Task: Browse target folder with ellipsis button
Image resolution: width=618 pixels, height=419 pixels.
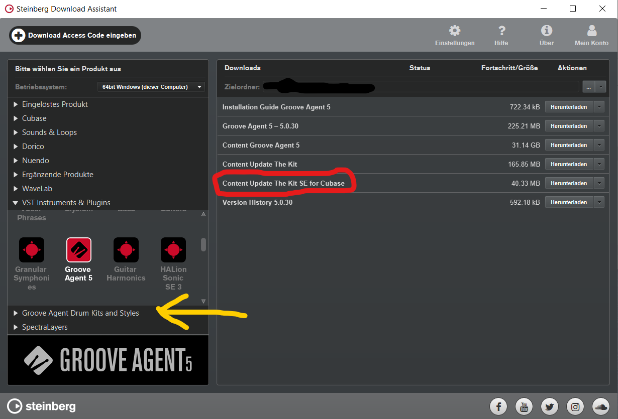Action: 588,87
